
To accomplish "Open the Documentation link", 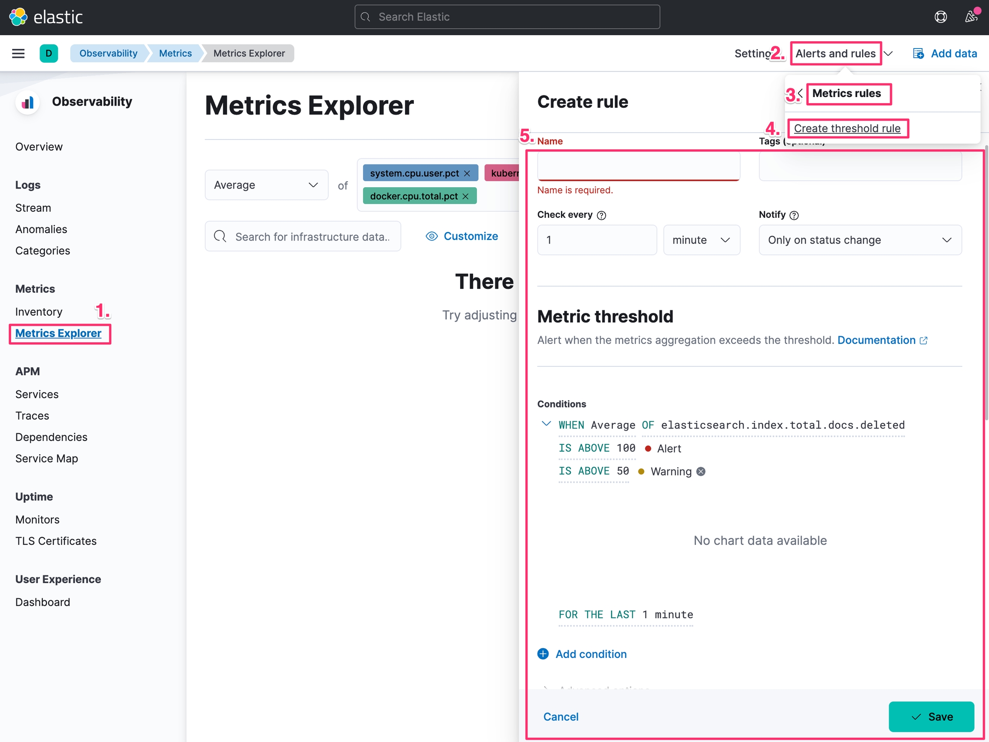I will (877, 341).
